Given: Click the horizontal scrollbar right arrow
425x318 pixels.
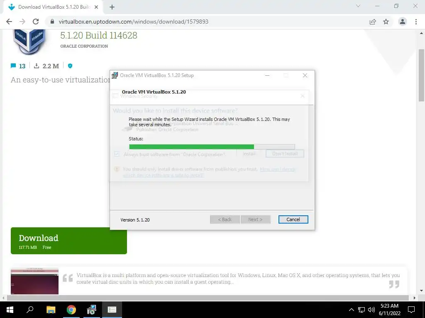Looking at the screenshot, I should point(415,298).
